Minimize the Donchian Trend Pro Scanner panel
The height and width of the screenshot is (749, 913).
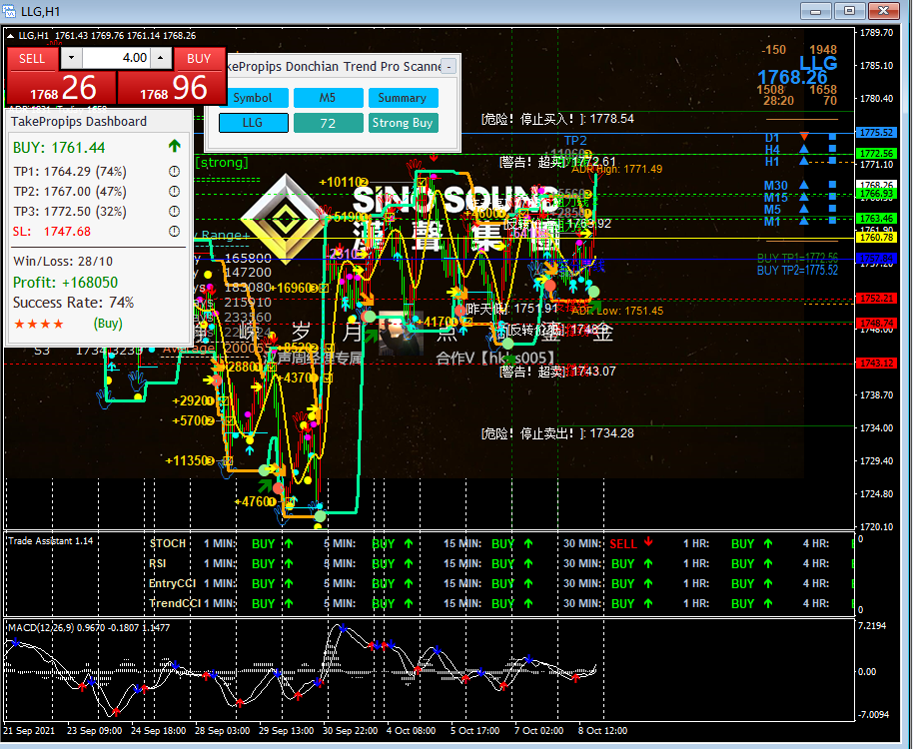(449, 67)
